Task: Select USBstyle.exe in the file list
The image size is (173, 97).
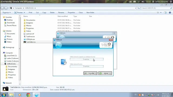Action: 31,39
